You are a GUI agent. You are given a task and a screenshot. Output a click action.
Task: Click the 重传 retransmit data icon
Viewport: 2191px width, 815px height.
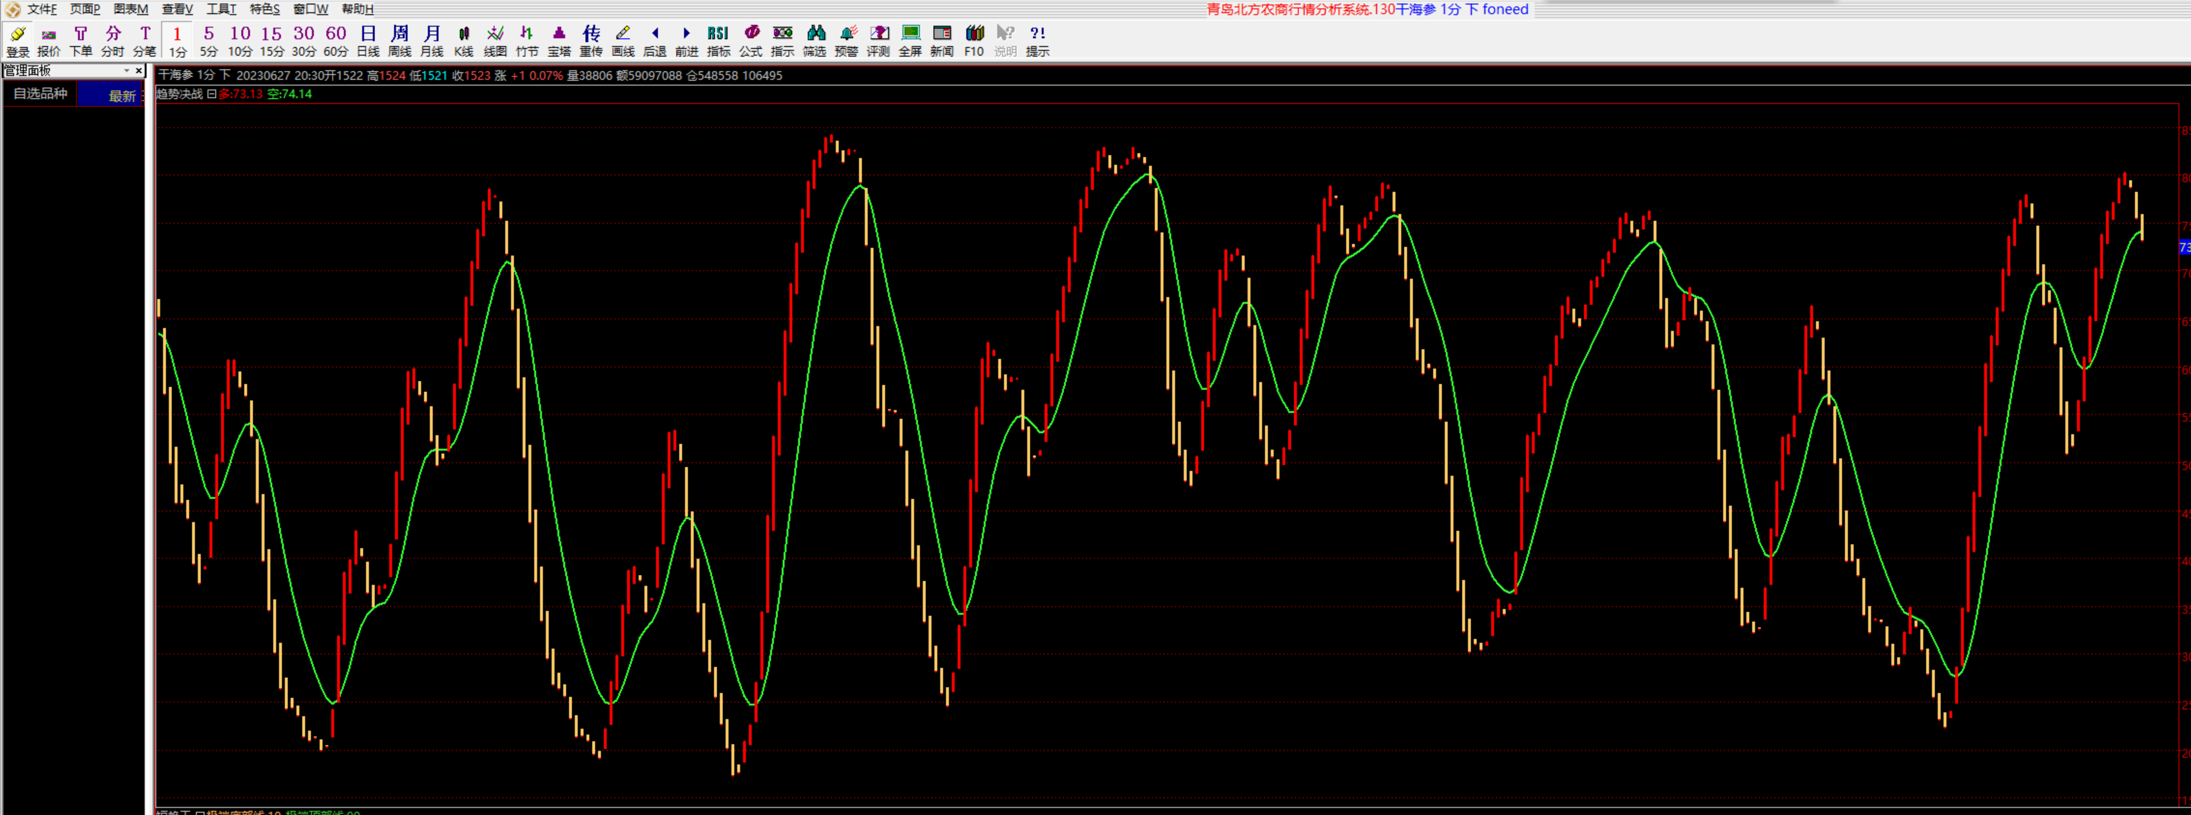click(x=591, y=41)
